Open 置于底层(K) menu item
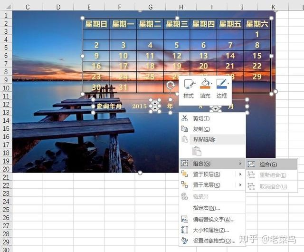This screenshot has width=304, height=252. click(212, 185)
